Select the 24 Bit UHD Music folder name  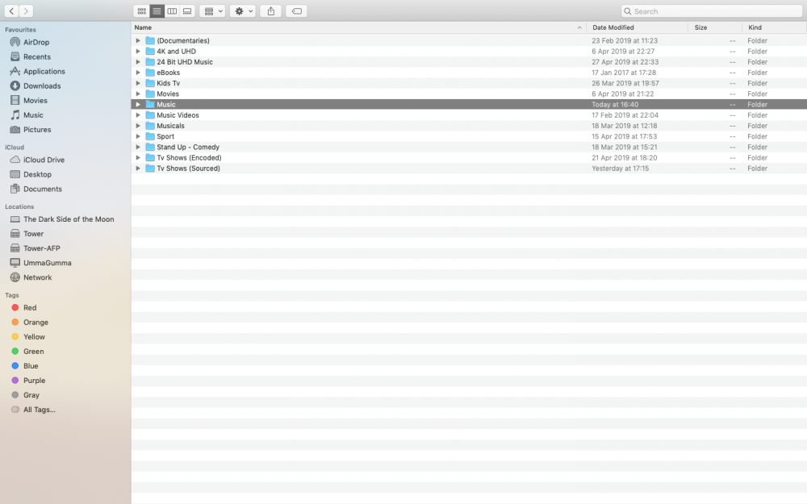[185, 62]
